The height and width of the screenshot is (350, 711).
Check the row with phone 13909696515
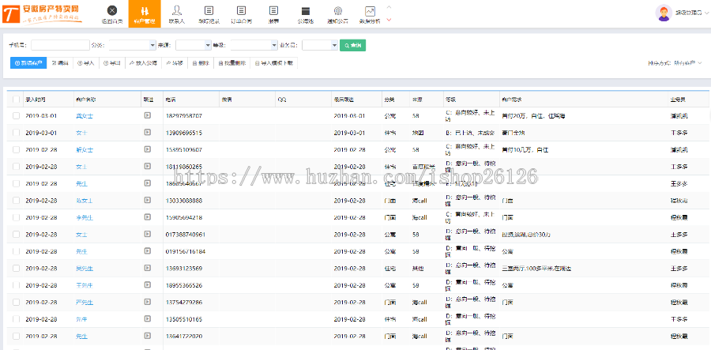click(17, 133)
